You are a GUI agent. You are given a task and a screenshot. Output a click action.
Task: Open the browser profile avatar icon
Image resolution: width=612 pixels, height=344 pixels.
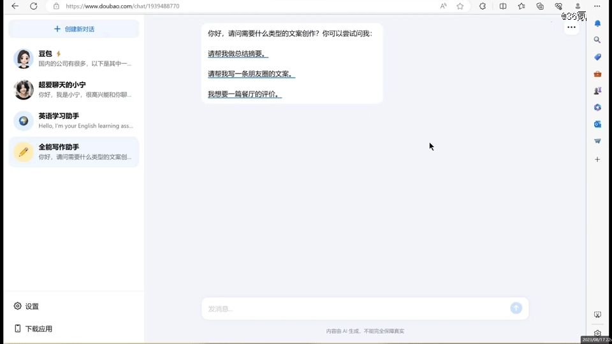tap(578, 6)
